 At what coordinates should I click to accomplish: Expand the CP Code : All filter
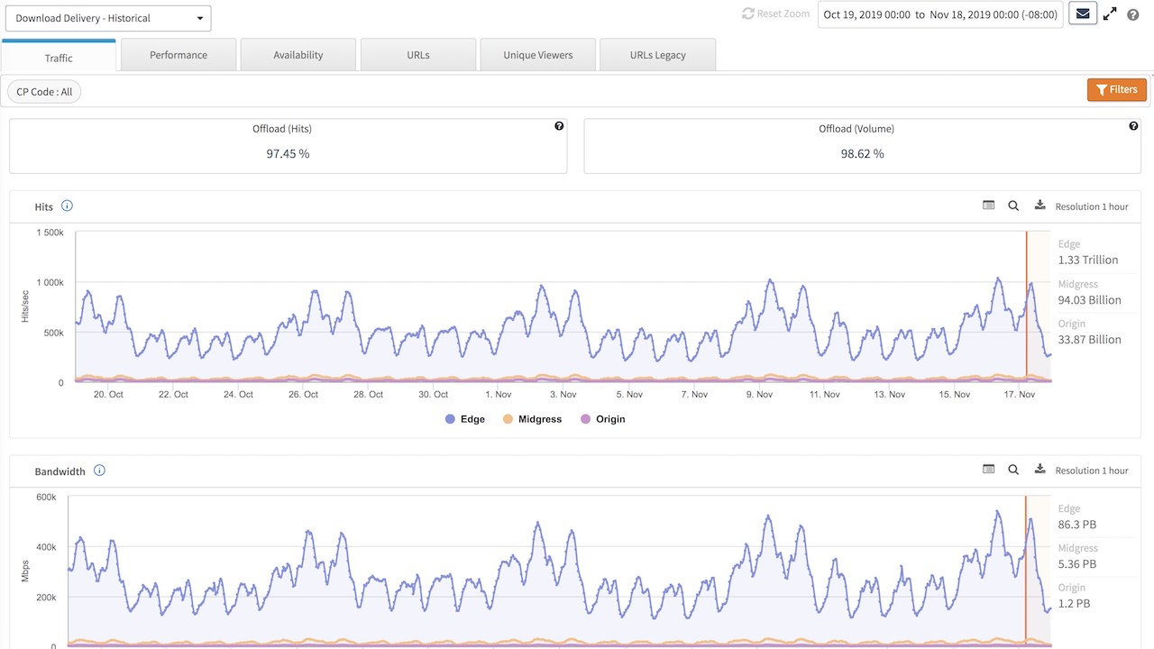[44, 92]
